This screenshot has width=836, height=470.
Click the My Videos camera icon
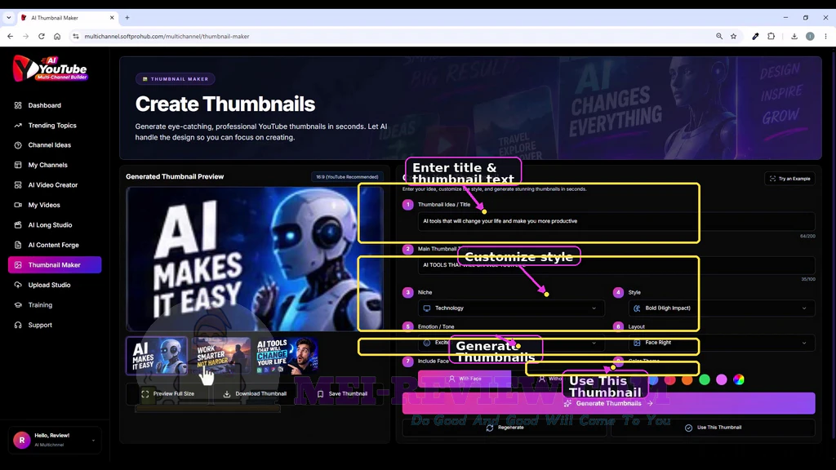(x=18, y=205)
